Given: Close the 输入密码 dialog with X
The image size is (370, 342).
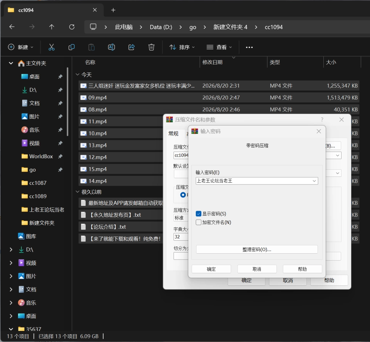Looking at the screenshot, I should point(319,131).
